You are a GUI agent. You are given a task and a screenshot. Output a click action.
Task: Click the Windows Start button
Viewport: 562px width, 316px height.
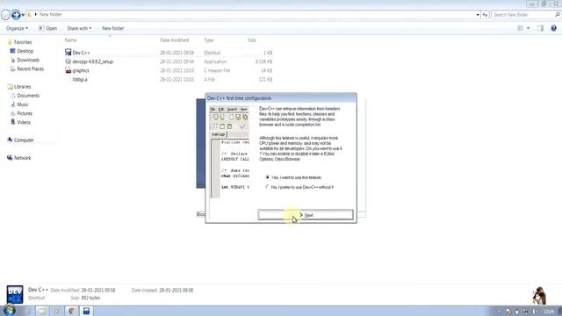pyautogui.click(x=9, y=310)
